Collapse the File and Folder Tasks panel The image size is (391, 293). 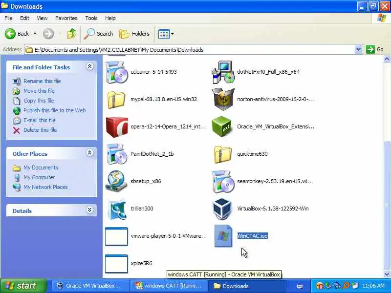click(90, 66)
